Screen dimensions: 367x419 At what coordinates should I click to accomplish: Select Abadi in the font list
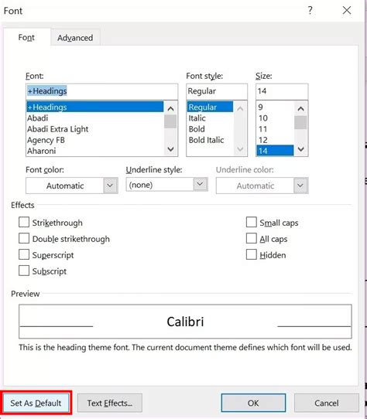click(95, 118)
